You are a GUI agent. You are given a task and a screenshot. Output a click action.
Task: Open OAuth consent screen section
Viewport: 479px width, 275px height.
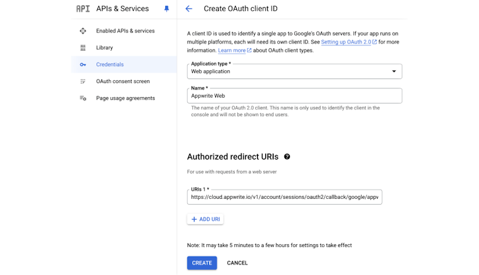click(x=123, y=81)
